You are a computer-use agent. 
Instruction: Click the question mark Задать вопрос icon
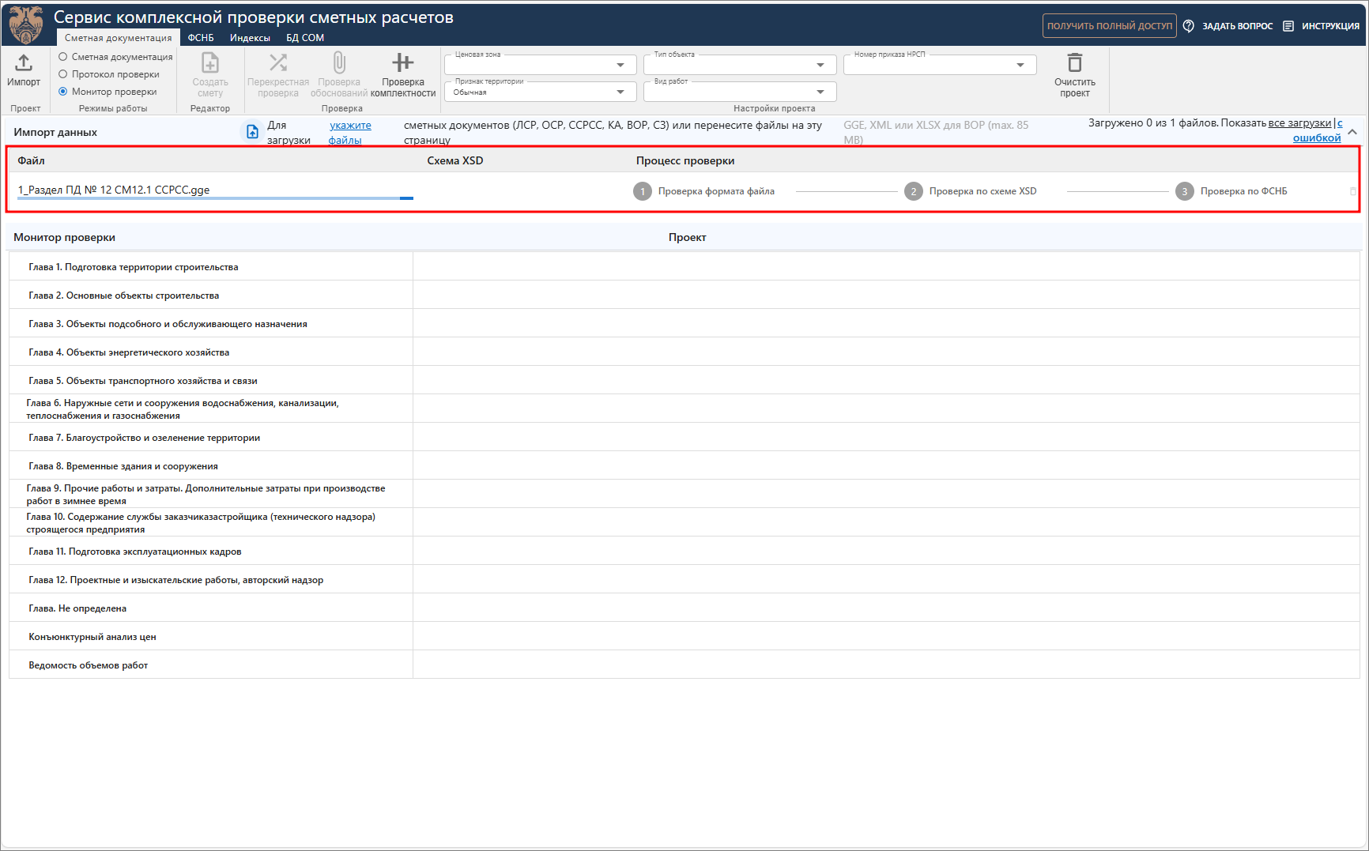[x=1189, y=26]
